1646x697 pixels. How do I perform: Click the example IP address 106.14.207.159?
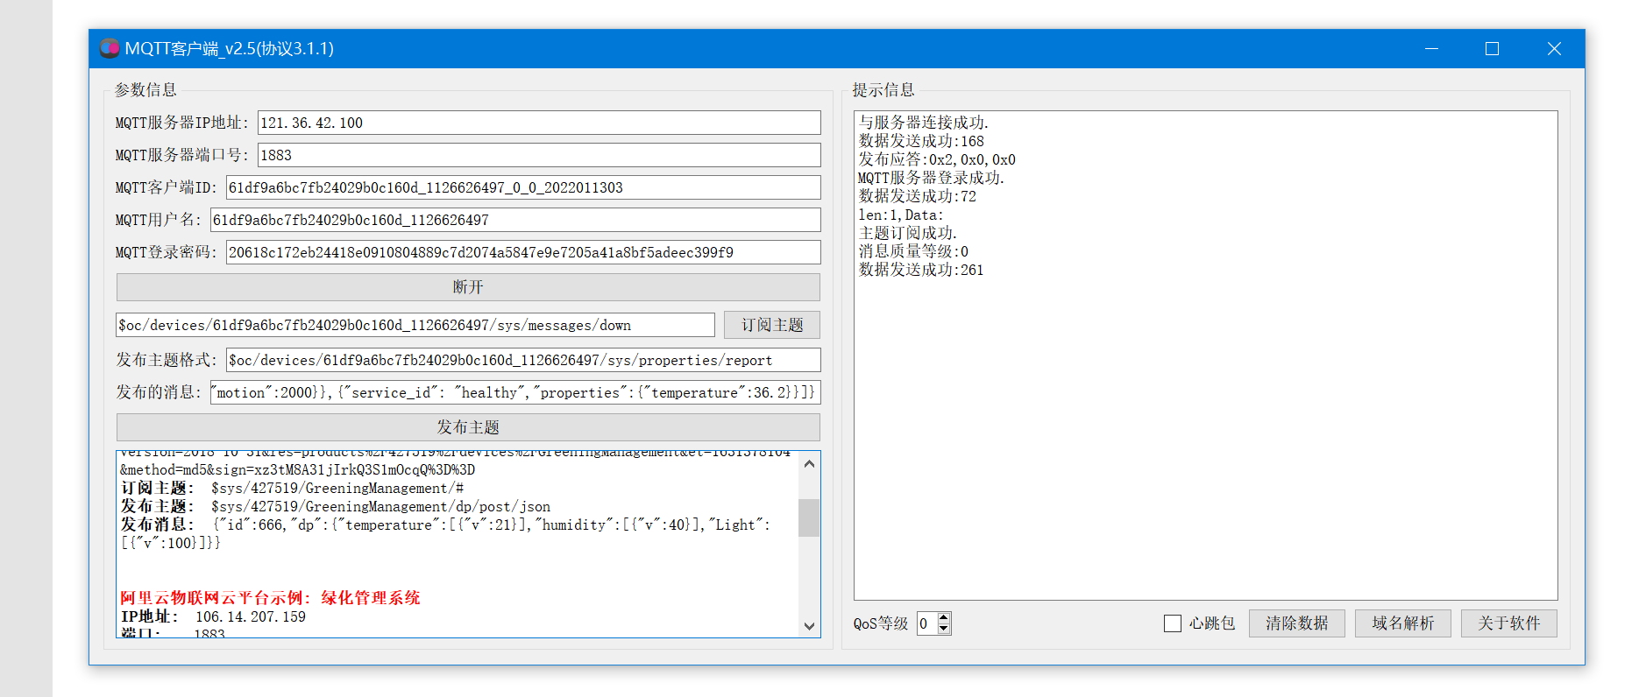[251, 616]
